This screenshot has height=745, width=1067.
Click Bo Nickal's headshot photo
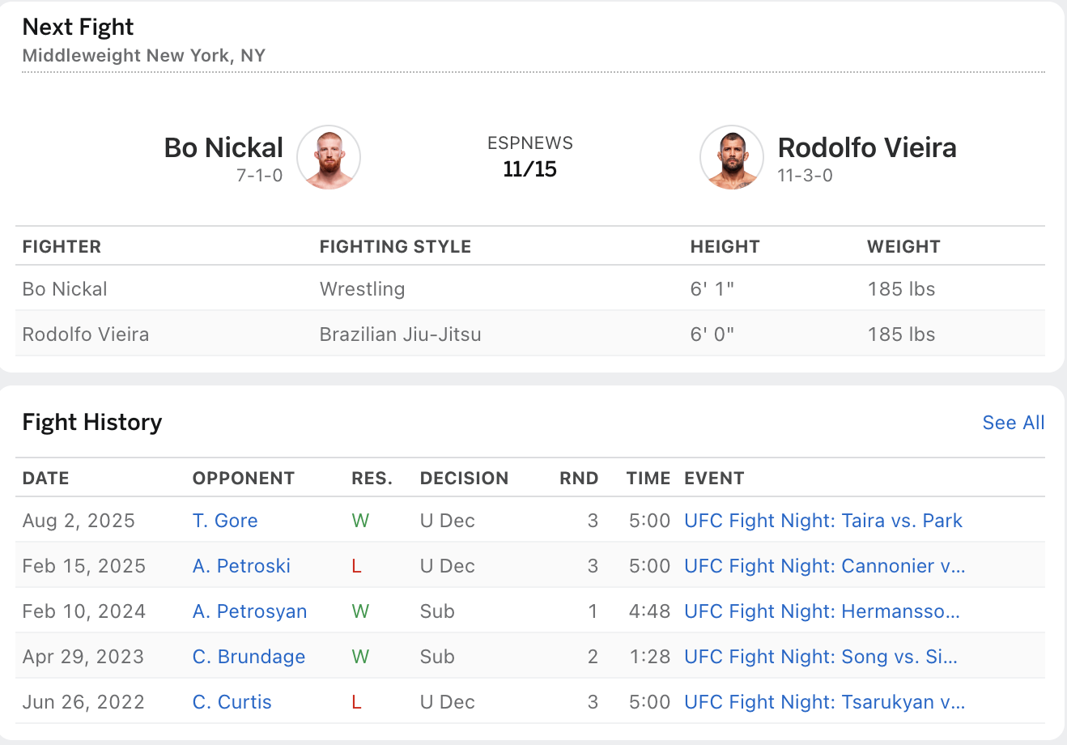(x=328, y=157)
